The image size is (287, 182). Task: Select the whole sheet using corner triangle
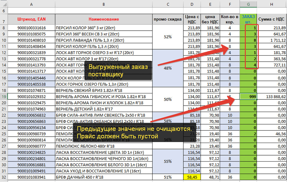[4, 4]
